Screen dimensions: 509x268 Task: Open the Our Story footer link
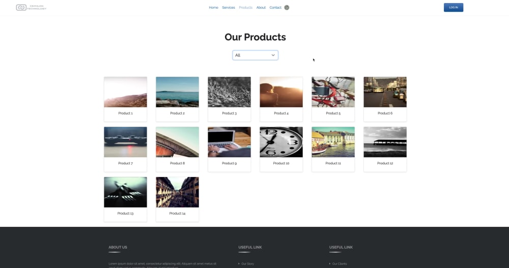[248, 264]
